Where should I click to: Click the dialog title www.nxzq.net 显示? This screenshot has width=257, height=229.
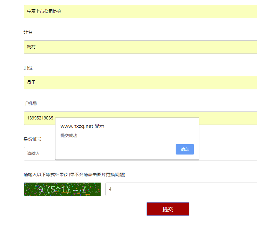point(82,126)
